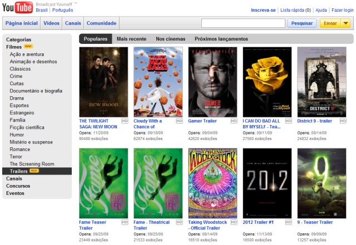The image size is (356, 245).
Task: Select Ficção científica category
Action: pos(27,127)
